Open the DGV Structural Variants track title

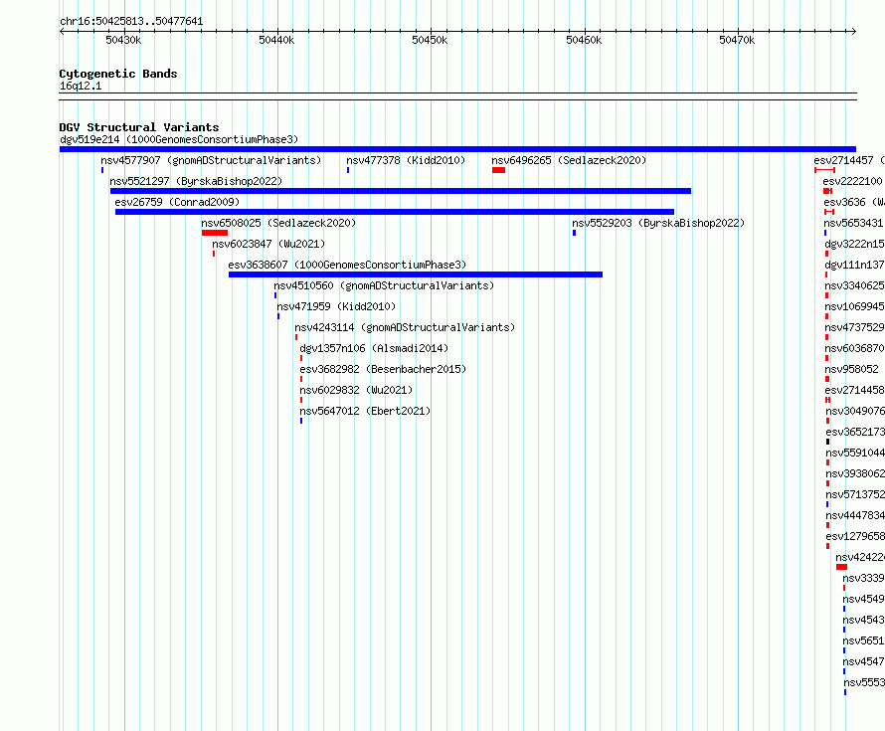click(139, 127)
